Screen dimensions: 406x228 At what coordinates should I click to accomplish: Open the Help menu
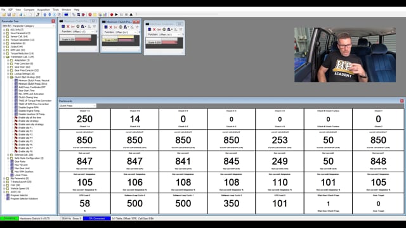coord(77,9)
